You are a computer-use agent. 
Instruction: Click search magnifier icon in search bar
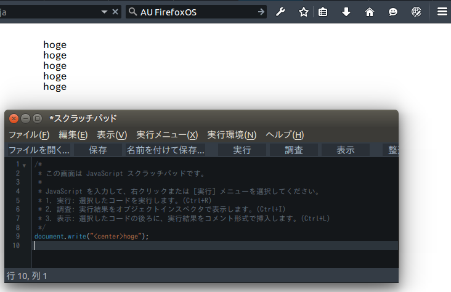tap(132, 12)
